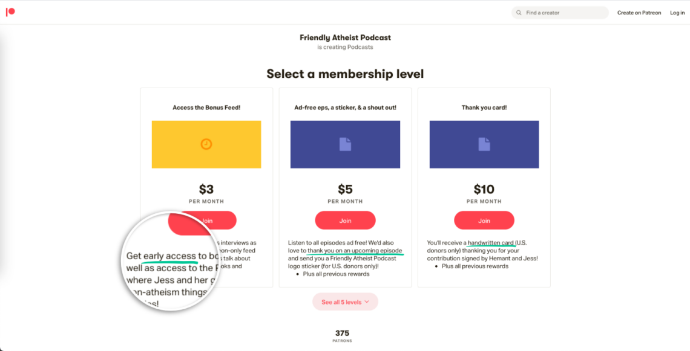Screen dimensions: 690x351
Task: Click the magnifying glass search icon
Action: point(519,12)
